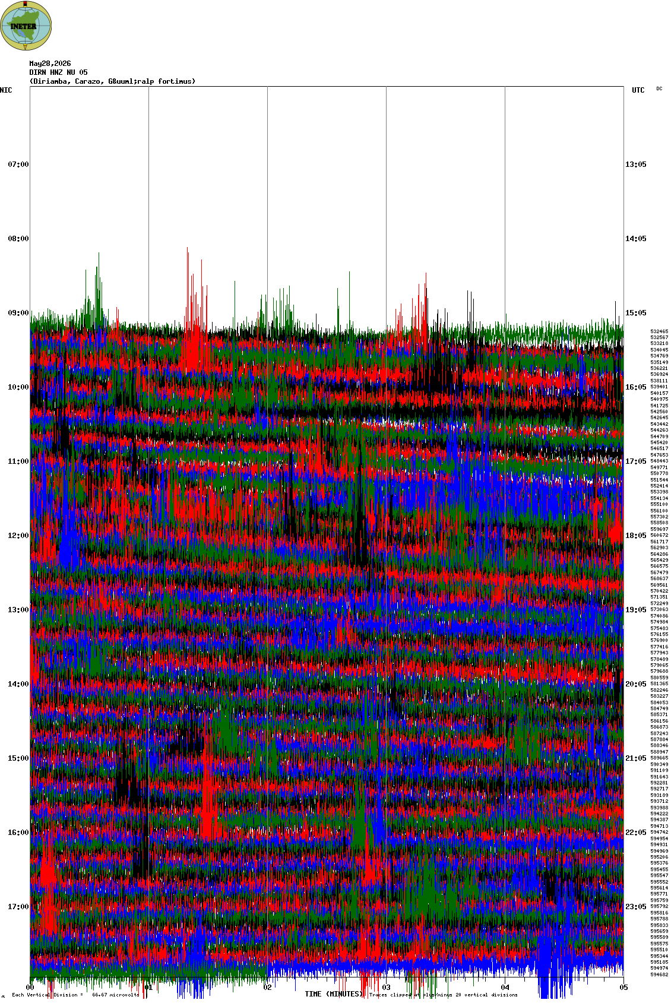Viewport: 671px width, 1003px height.
Task: Select the 17:00 local time marker
Action: click(x=18, y=907)
